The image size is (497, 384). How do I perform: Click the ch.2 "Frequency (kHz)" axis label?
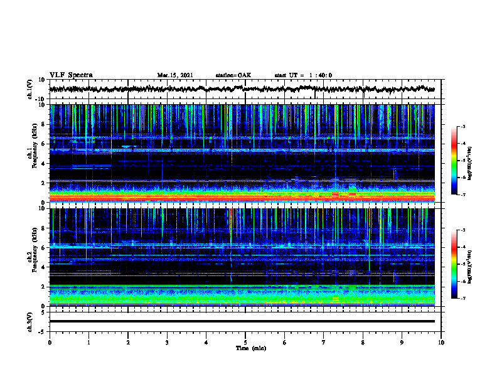click(x=35, y=250)
